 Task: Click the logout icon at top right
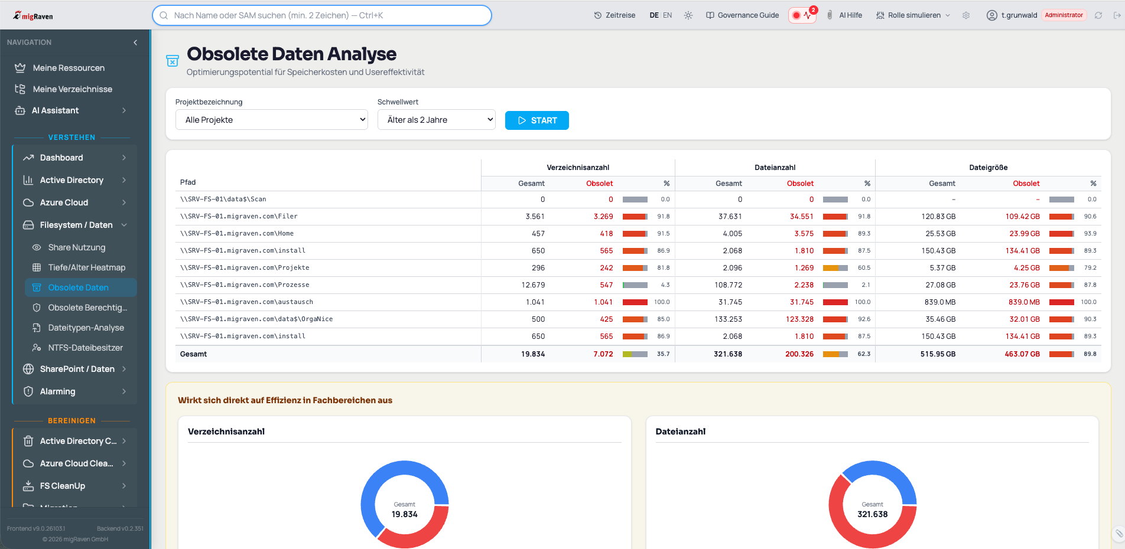[x=1117, y=15]
